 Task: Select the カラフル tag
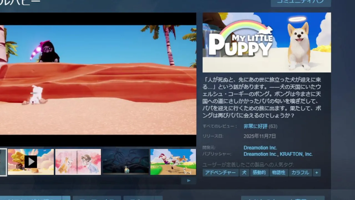click(300, 172)
